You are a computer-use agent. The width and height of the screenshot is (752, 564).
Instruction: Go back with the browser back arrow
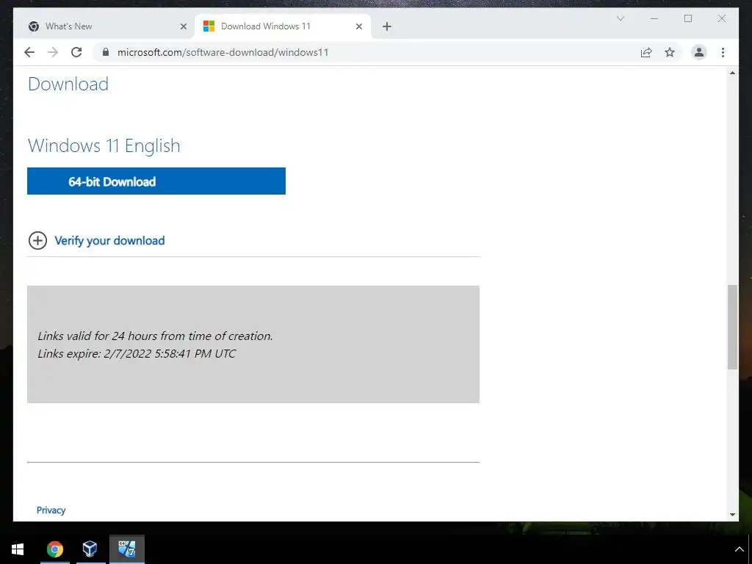point(29,52)
